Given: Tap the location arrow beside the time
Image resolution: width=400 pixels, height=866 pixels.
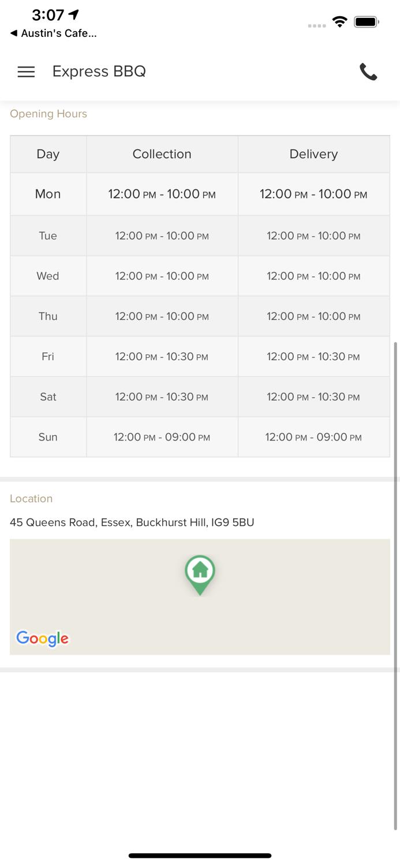Looking at the screenshot, I should pos(74,14).
